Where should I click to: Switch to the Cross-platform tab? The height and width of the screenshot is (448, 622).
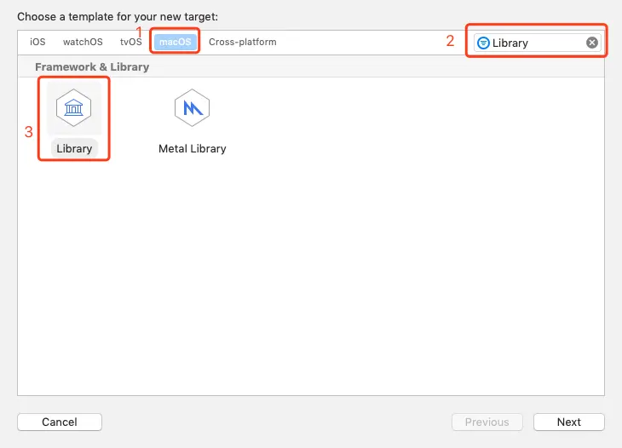tap(243, 42)
